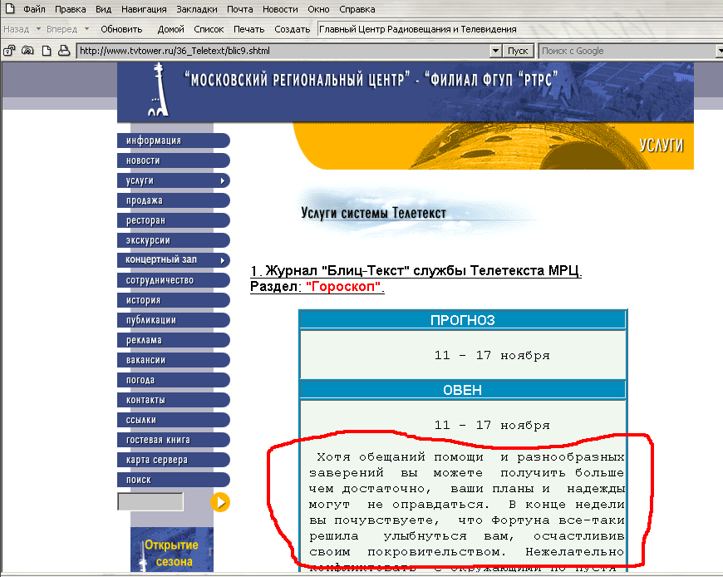Click the submenu arrow on концертный зал

click(x=223, y=260)
